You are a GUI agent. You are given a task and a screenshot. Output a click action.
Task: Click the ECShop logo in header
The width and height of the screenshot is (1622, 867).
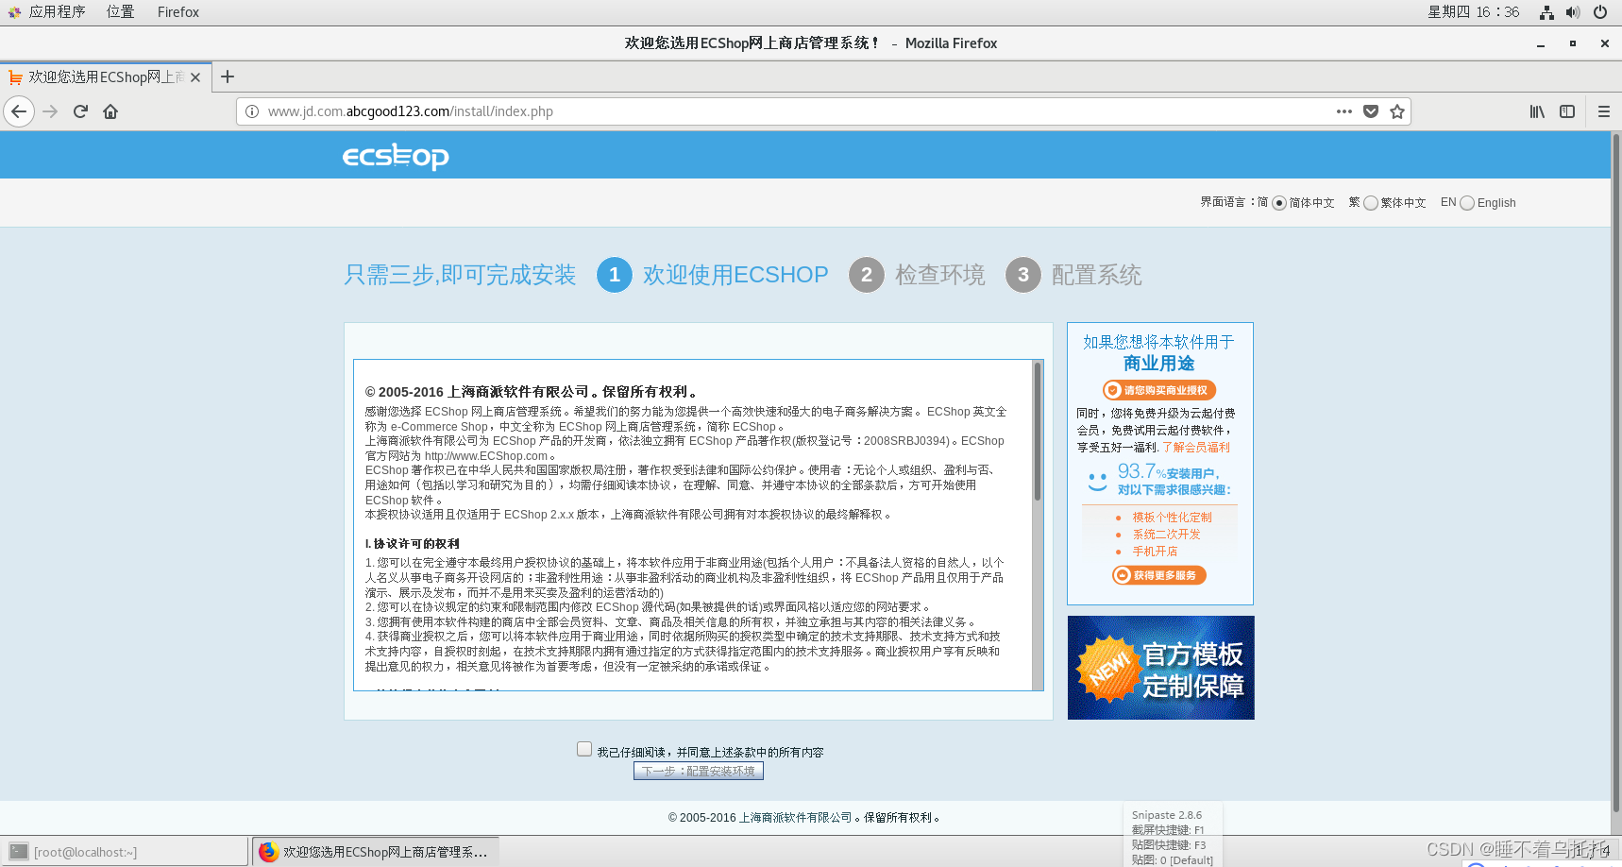point(396,156)
